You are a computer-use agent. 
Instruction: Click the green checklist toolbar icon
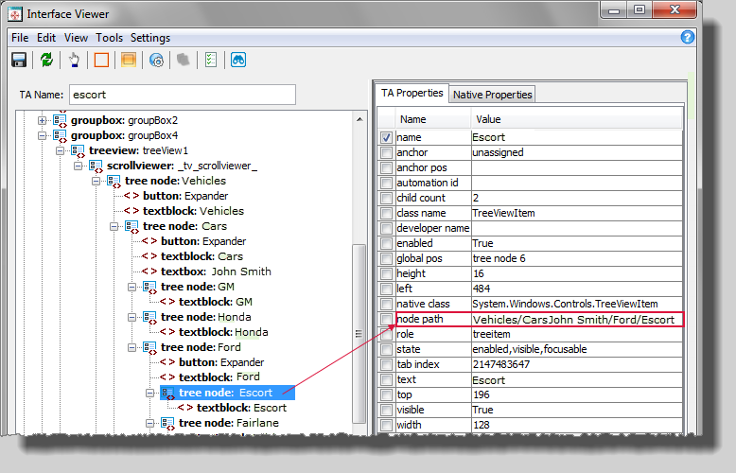tap(211, 60)
